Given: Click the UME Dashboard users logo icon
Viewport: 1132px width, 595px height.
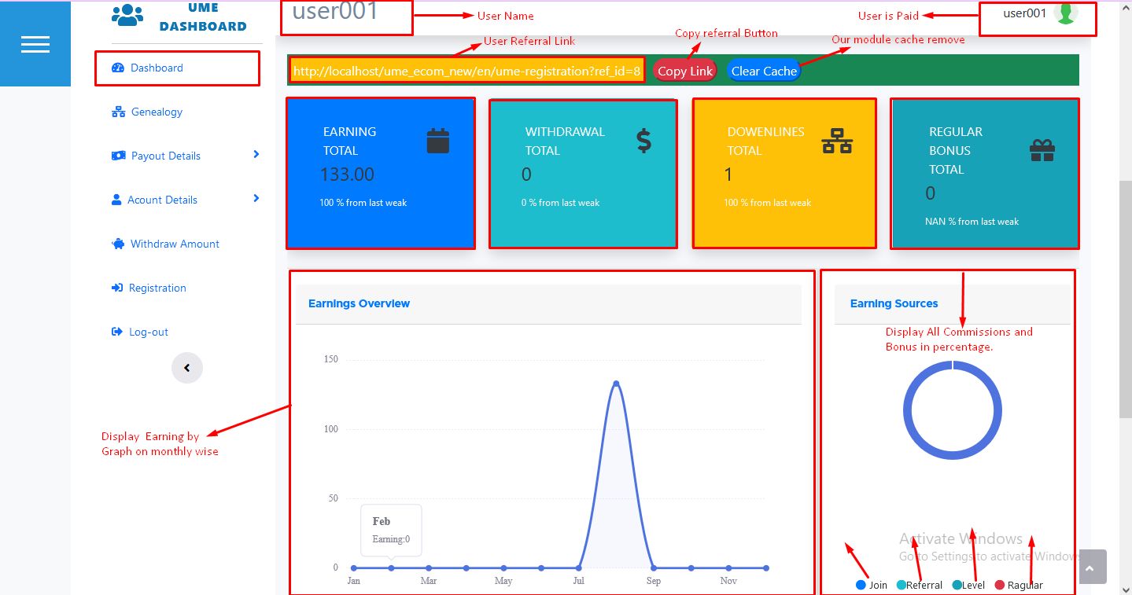Looking at the screenshot, I should pos(127,15).
